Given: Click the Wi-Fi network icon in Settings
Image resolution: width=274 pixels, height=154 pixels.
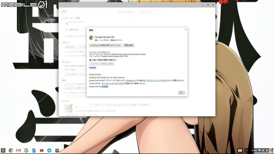Looking at the screenshot, I should [x=67, y=24].
